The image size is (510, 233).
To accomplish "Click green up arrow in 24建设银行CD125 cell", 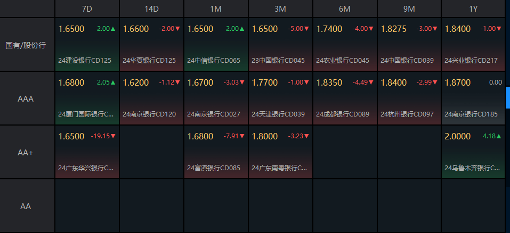I will 112,29.
